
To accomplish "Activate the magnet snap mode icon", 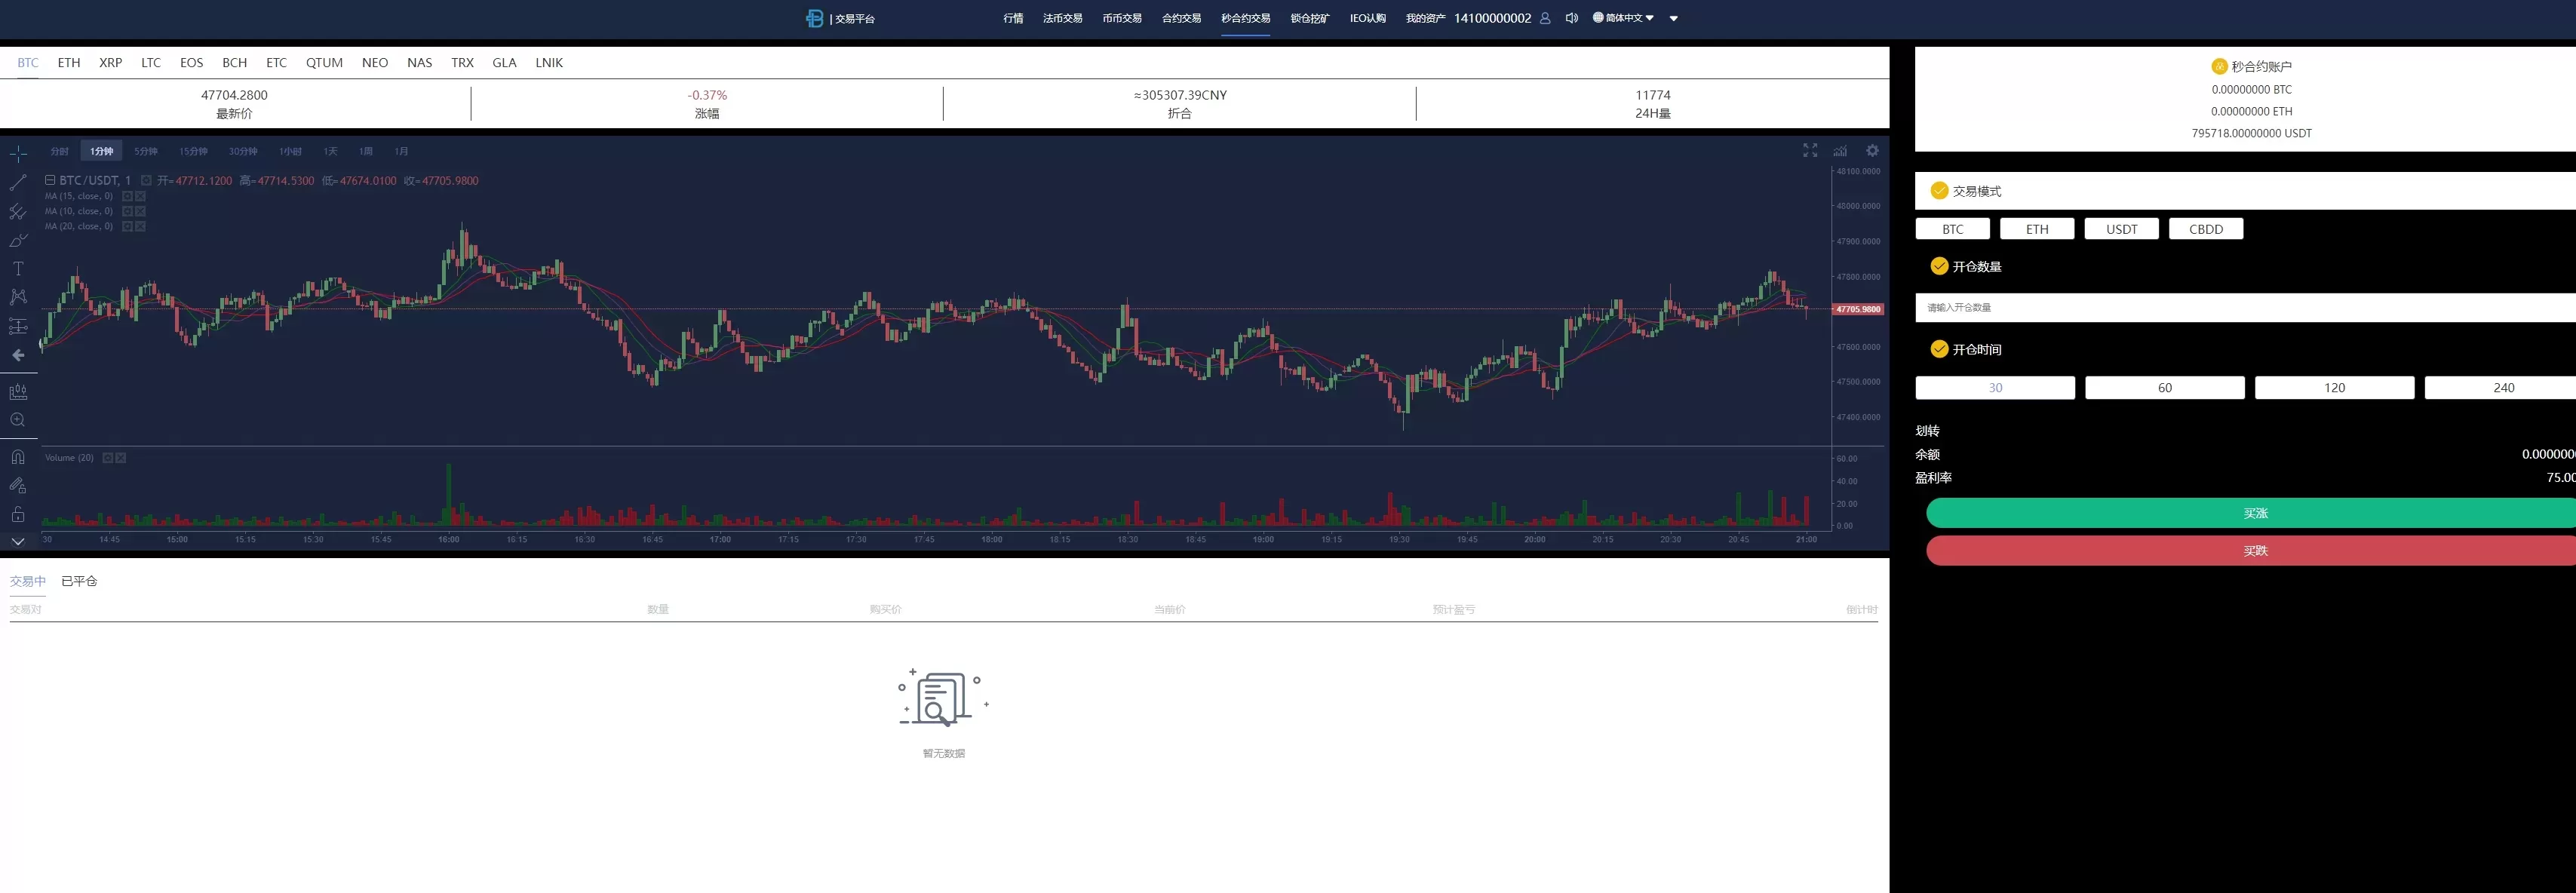I will (x=18, y=457).
